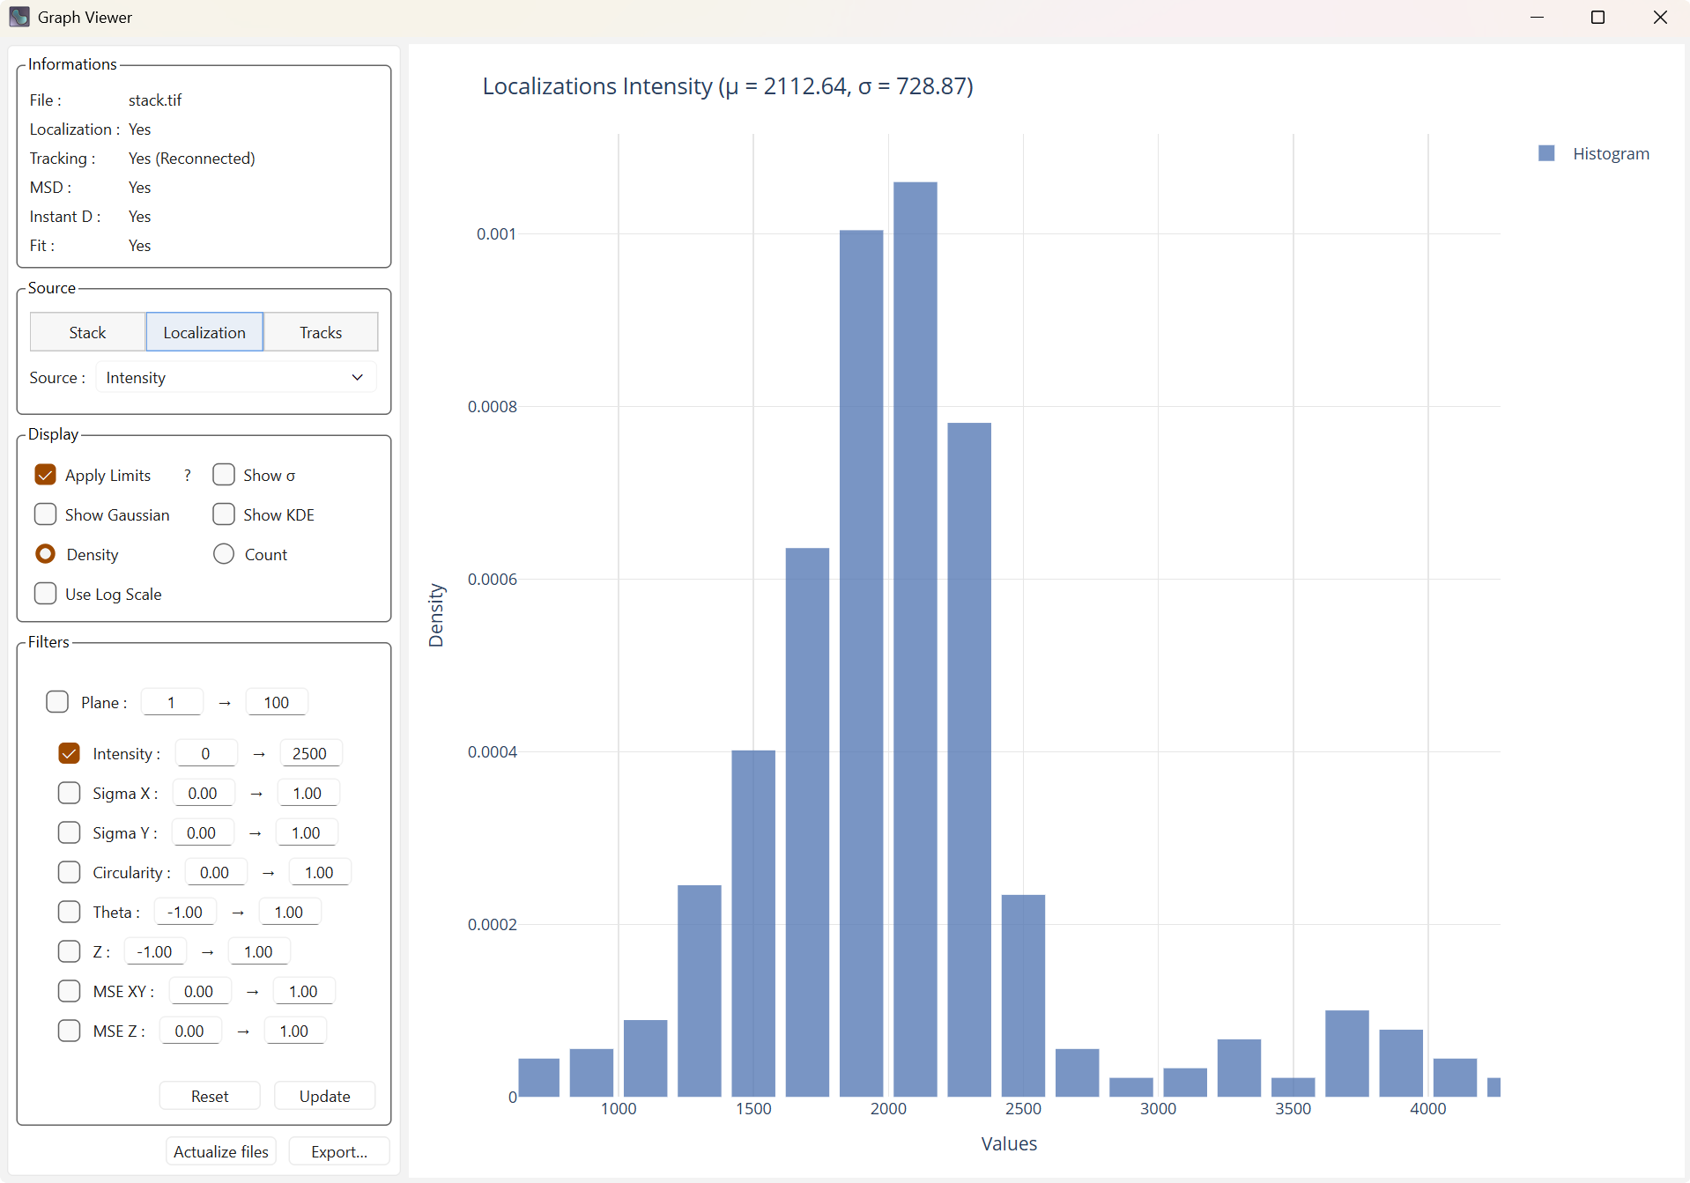Click the Histogram legend color swatch
The width and height of the screenshot is (1690, 1183).
(x=1545, y=154)
